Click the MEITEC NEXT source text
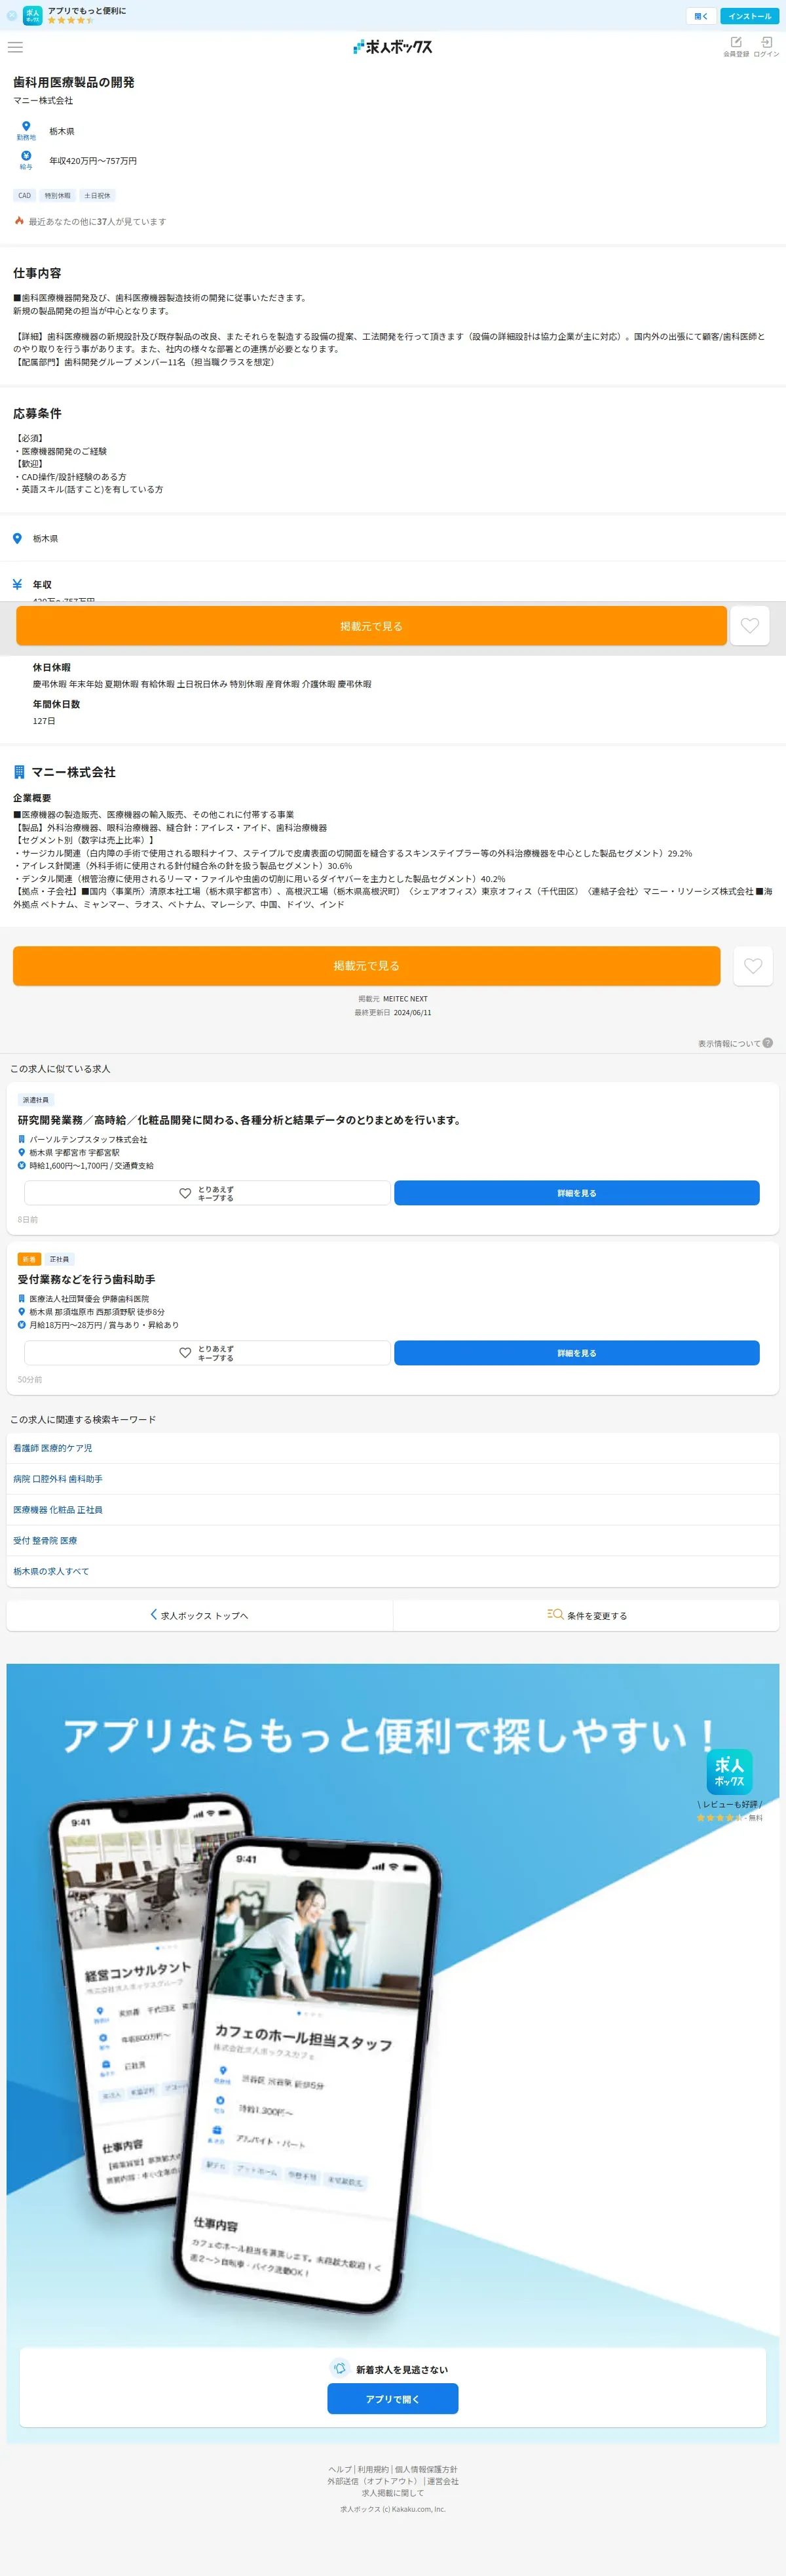The image size is (786, 2576). point(405,999)
